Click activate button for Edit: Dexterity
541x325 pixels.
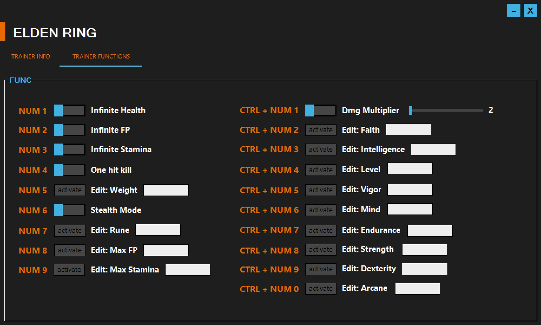321,269
